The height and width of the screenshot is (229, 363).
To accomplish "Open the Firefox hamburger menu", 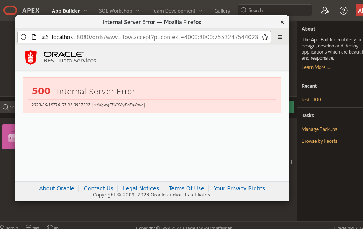I will (x=280, y=37).
